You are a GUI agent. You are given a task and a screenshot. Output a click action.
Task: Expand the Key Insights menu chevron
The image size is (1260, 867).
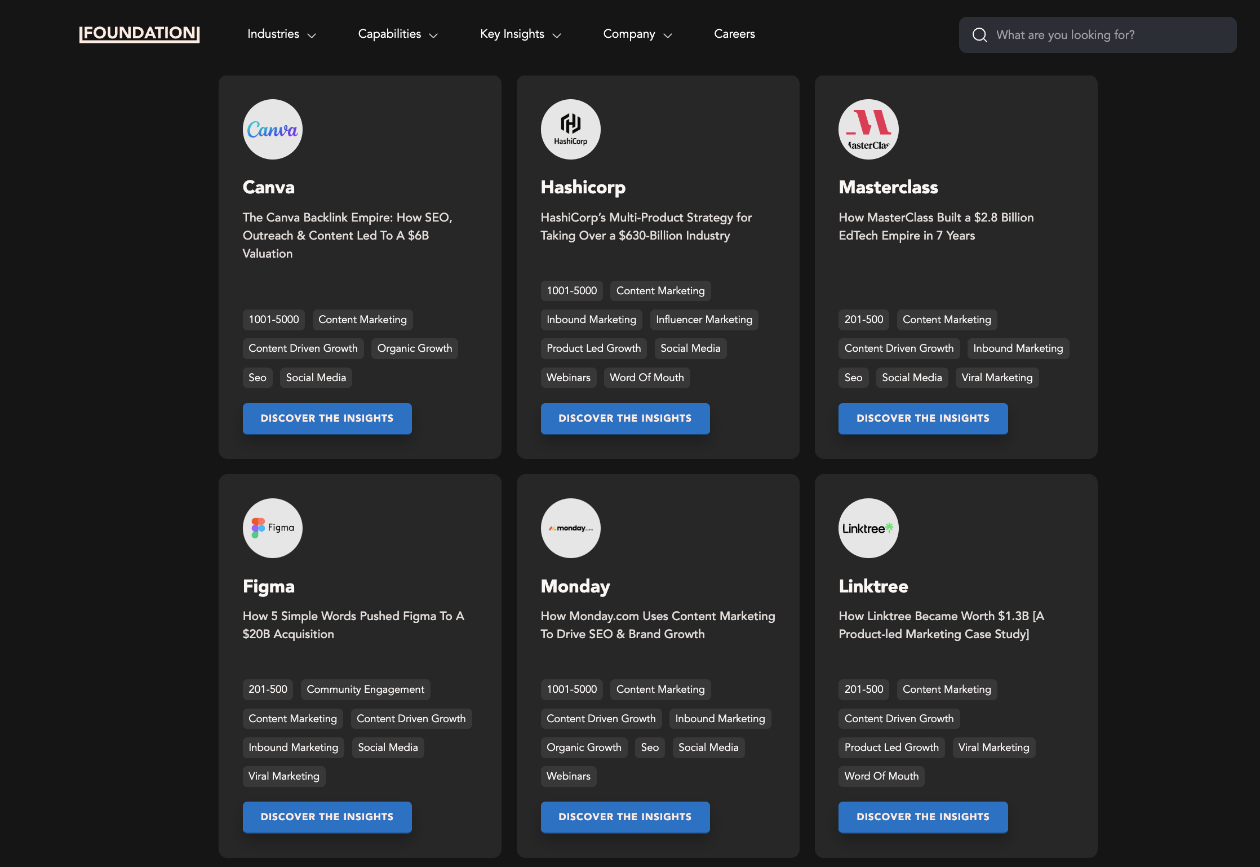557,36
